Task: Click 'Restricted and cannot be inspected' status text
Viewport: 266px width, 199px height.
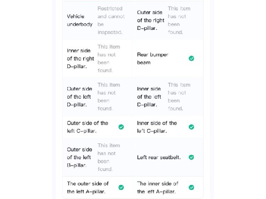Action: 111,20
